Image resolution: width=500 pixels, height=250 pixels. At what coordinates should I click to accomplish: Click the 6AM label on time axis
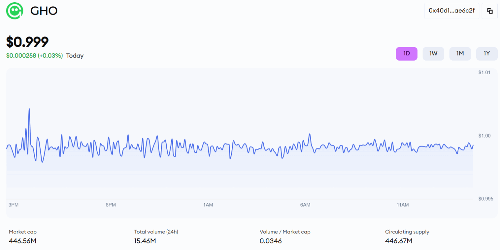pos(305,205)
